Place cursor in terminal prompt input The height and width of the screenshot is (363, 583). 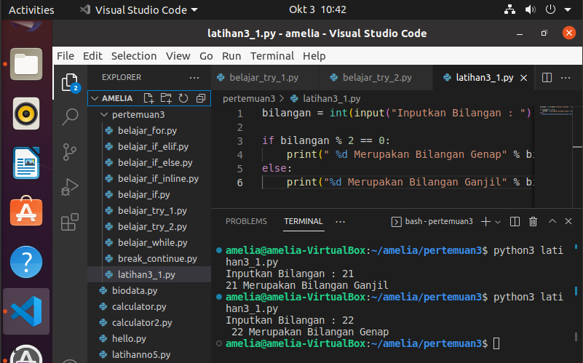coord(496,343)
